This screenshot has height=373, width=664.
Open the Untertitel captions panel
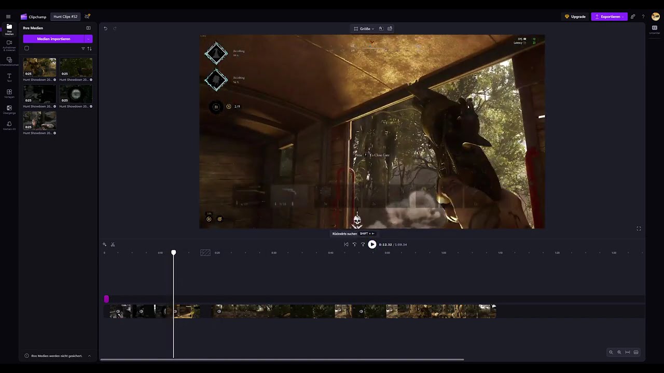click(655, 30)
